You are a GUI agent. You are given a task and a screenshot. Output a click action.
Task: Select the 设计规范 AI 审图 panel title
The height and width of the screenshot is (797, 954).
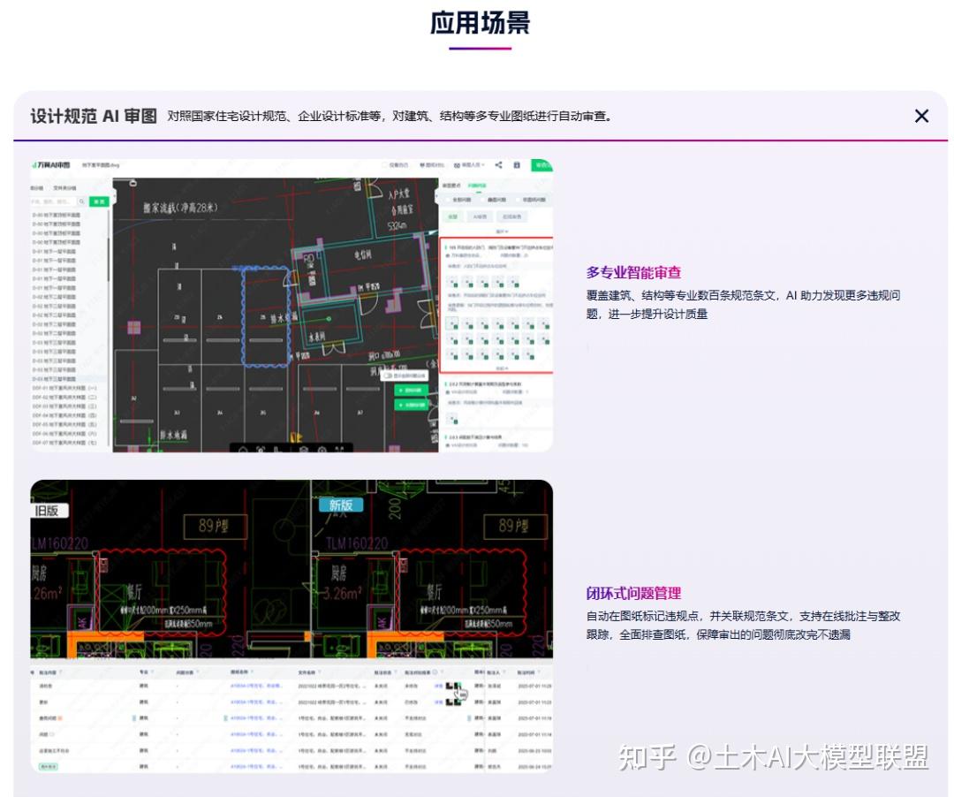pyautogui.click(x=94, y=117)
